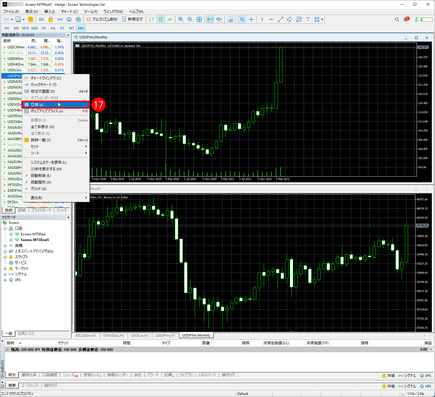
Task: Collapse the 口座 tree node
Action: coord(5,228)
